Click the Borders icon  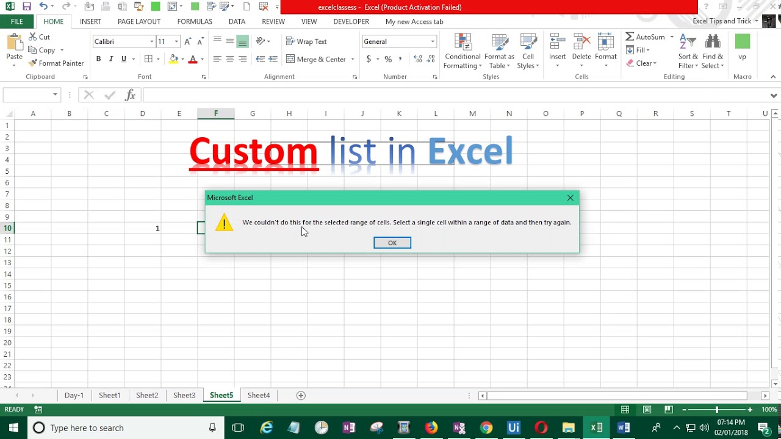(148, 59)
